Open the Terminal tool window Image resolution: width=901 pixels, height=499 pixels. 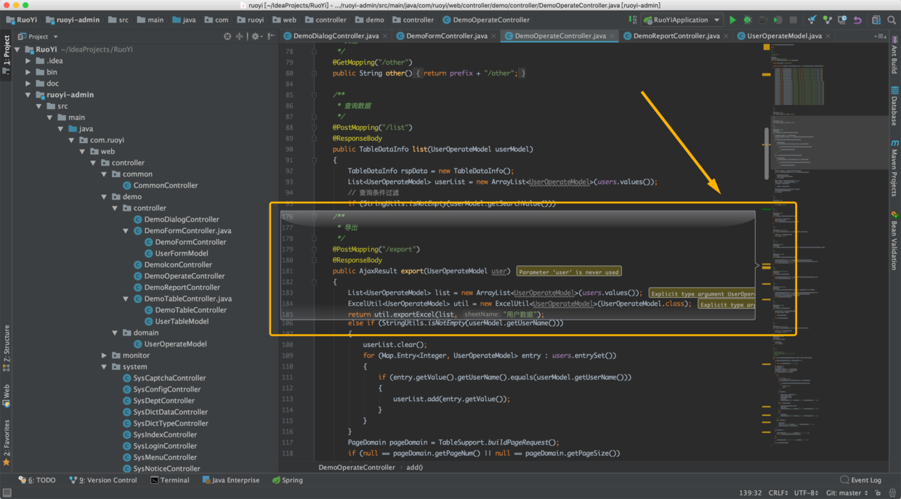click(169, 480)
